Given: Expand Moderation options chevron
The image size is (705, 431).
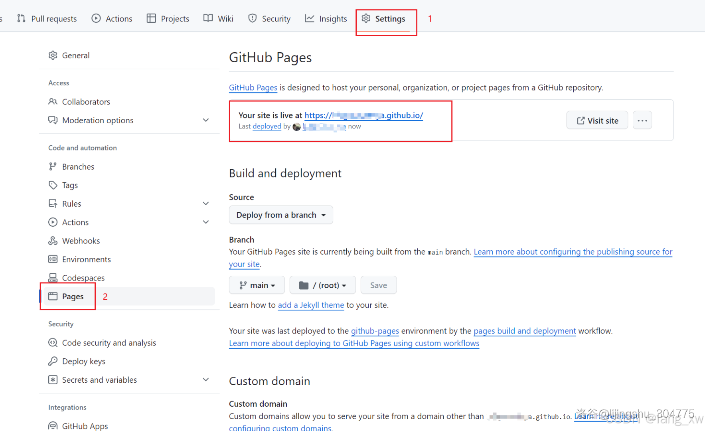Looking at the screenshot, I should 206,120.
